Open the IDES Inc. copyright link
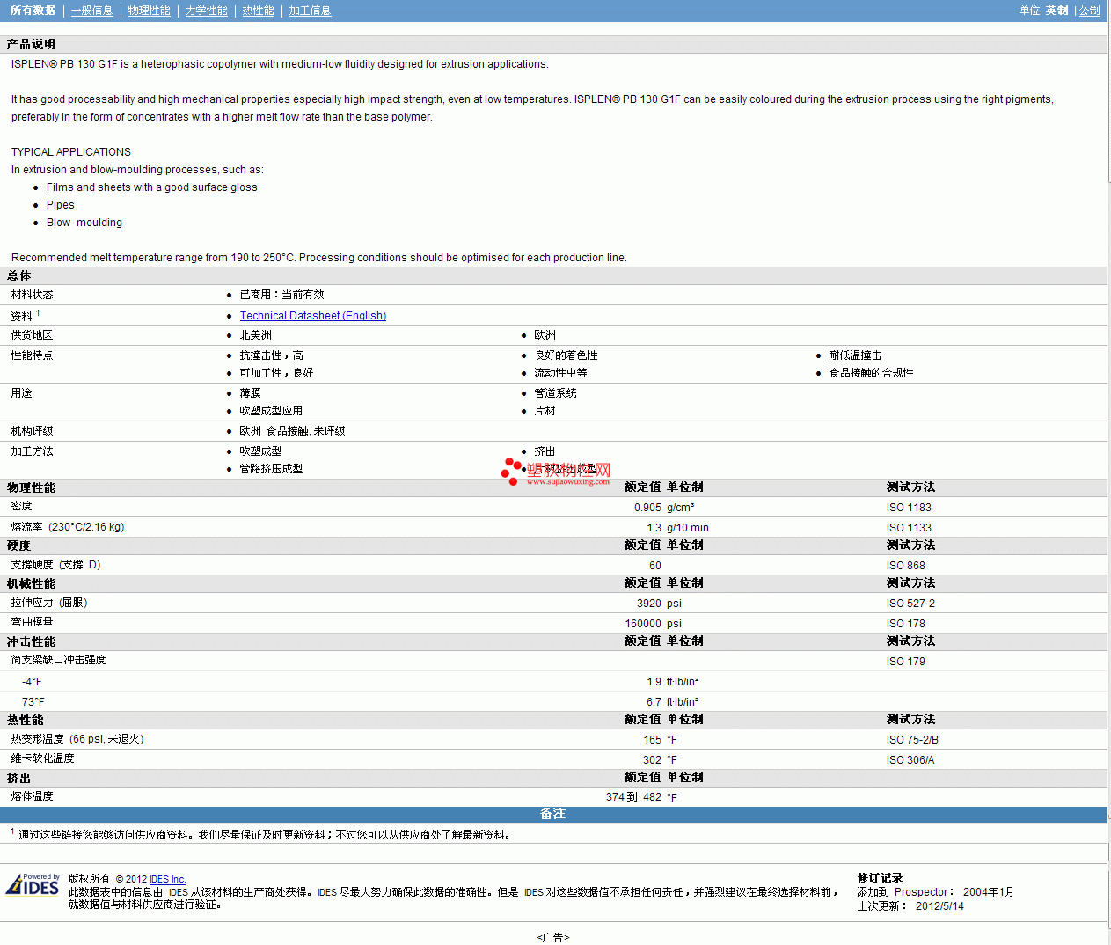This screenshot has width=1111, height=945. [168, 879]
